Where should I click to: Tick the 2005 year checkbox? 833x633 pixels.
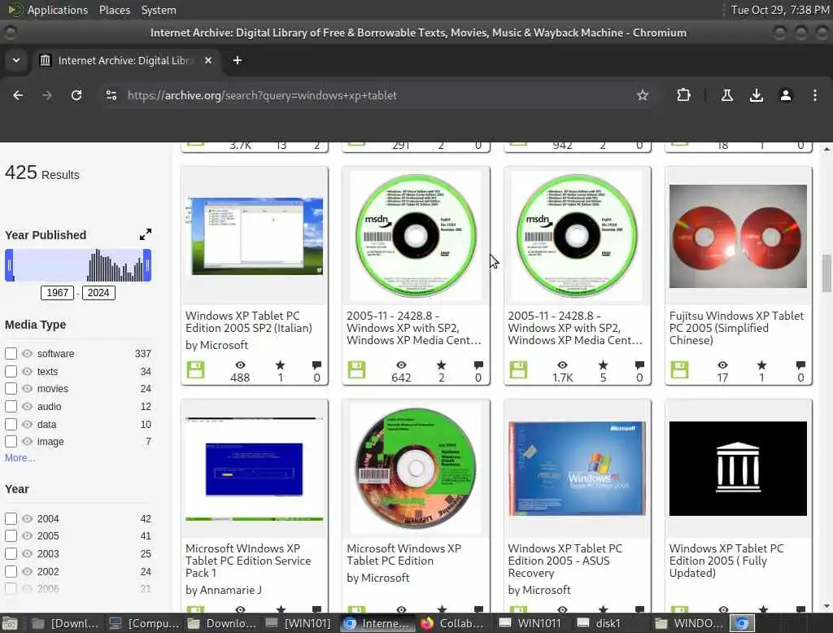(x=11, y=535)
